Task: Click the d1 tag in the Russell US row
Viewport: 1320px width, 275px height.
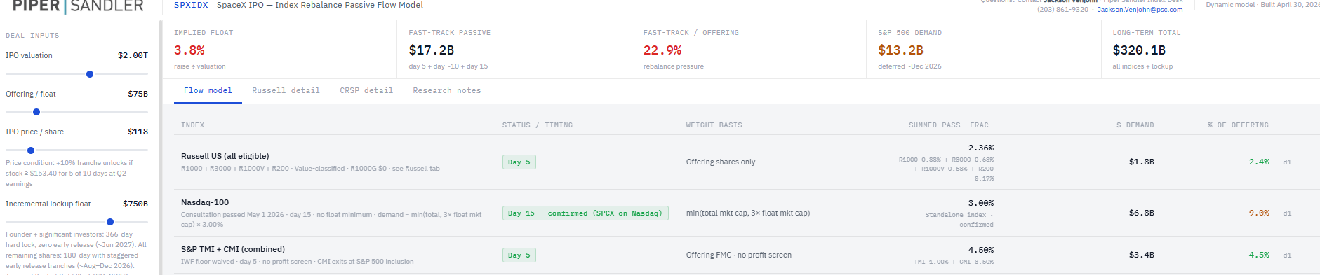Action: [1287, 162]
